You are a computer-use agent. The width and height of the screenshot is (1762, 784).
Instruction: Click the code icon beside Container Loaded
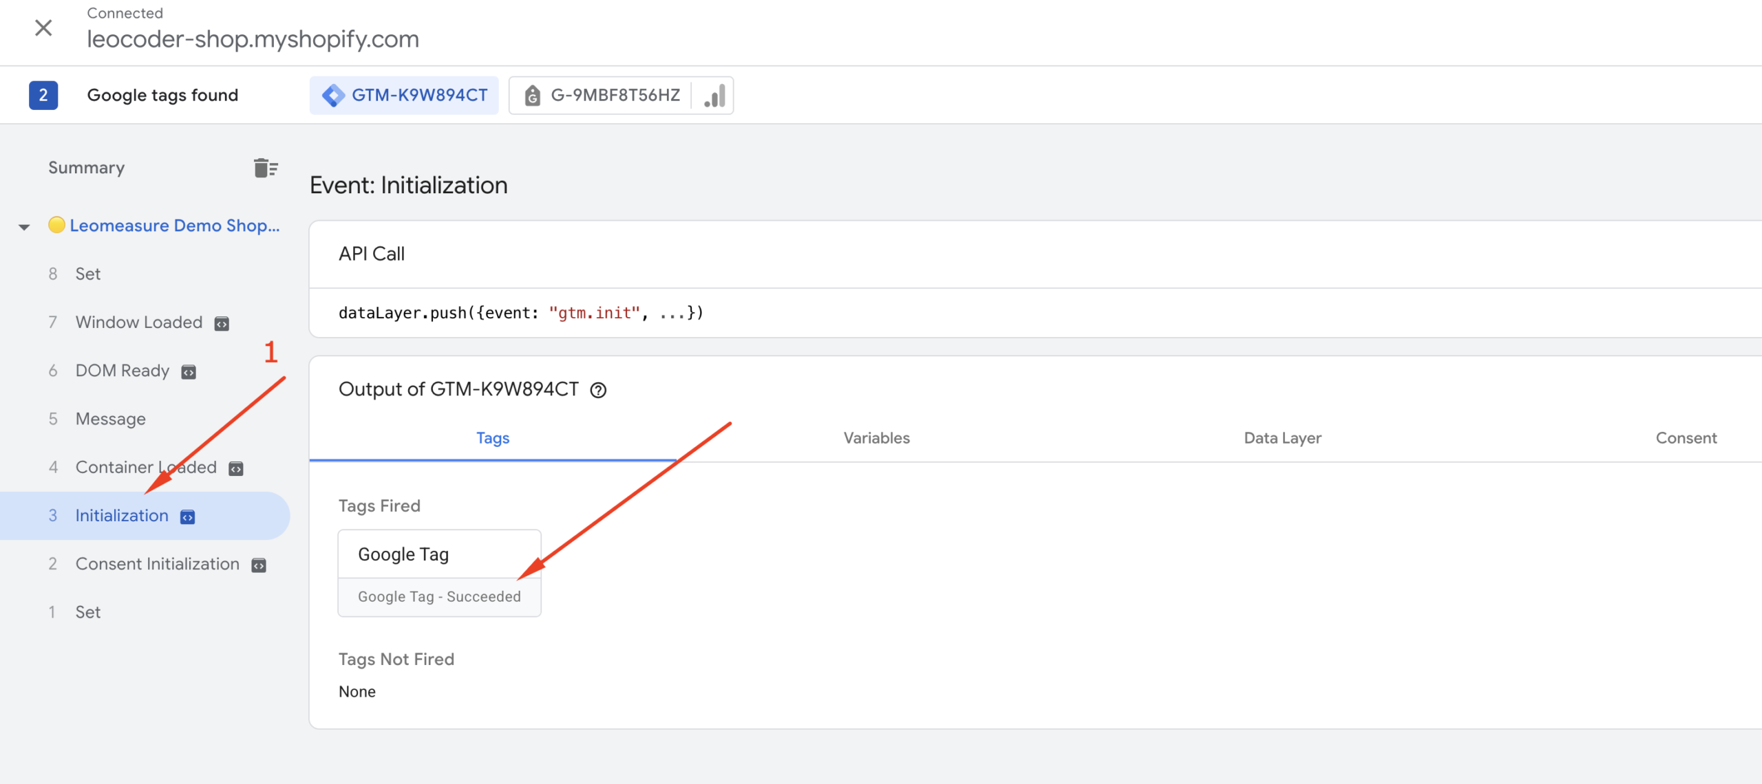point(236,469)
